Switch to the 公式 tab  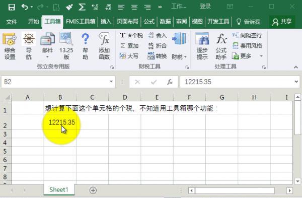pyautogui.click(x=149, y=21)
